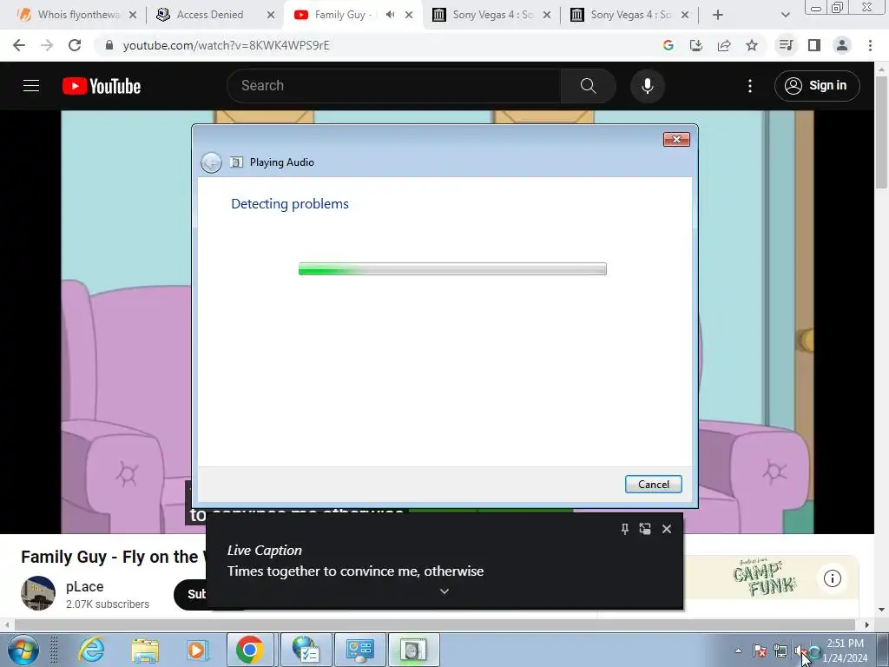Open the second Sony Vegas 4 tab
The width and height of the screenshot is (889, 667).
pyautogui.click(x=630, y=15)
